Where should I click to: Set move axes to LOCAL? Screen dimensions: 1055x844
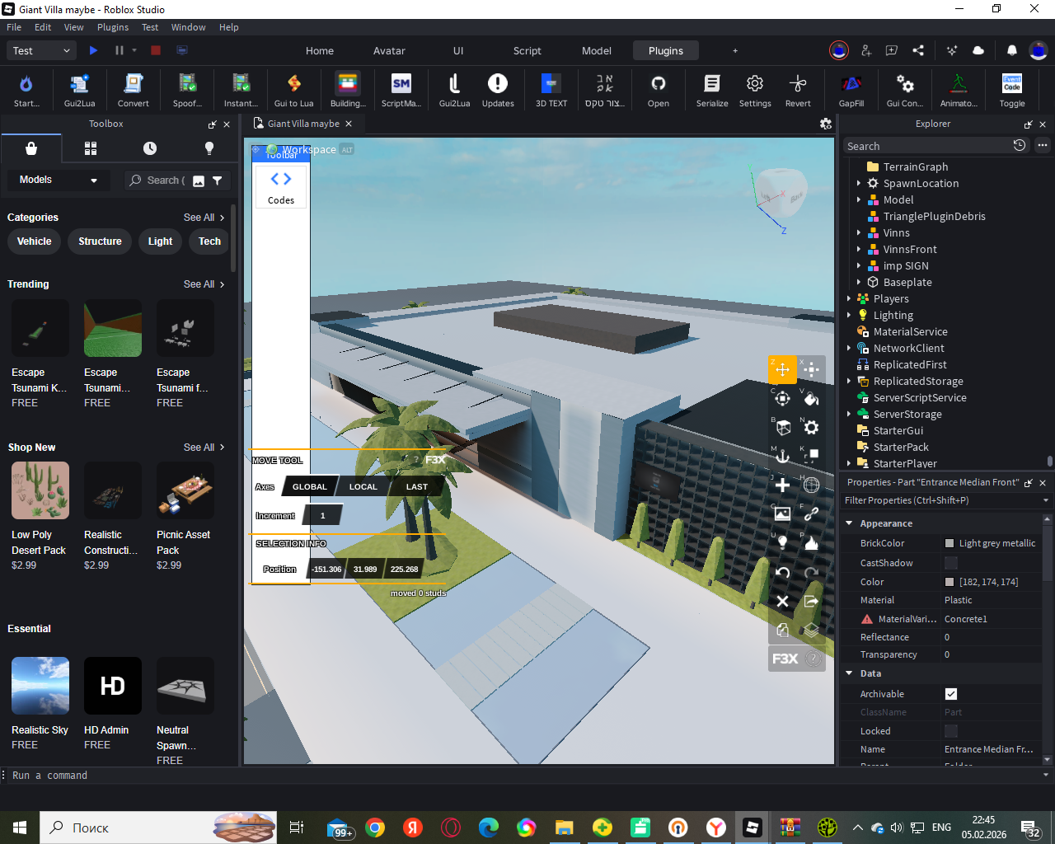(x=363, y=486)
